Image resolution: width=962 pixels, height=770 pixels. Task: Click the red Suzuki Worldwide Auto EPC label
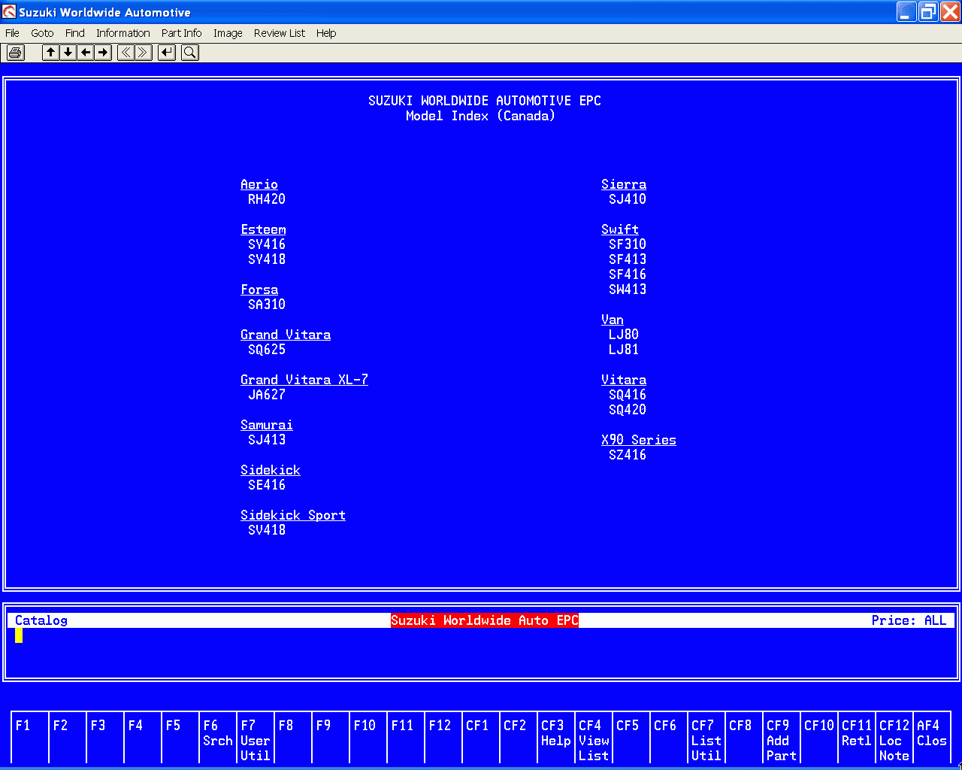click(485, 620)
